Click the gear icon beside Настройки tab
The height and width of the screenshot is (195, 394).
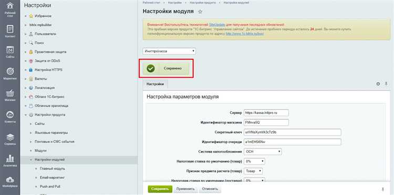click(x=378, y=84)
